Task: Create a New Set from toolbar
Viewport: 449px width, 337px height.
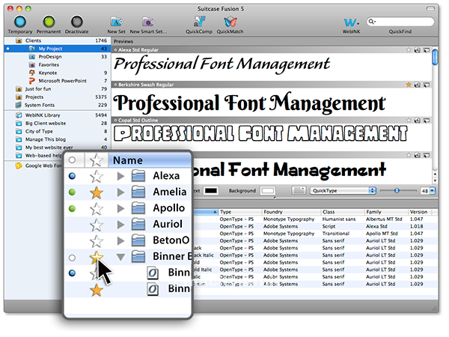Action: point(117,22)
